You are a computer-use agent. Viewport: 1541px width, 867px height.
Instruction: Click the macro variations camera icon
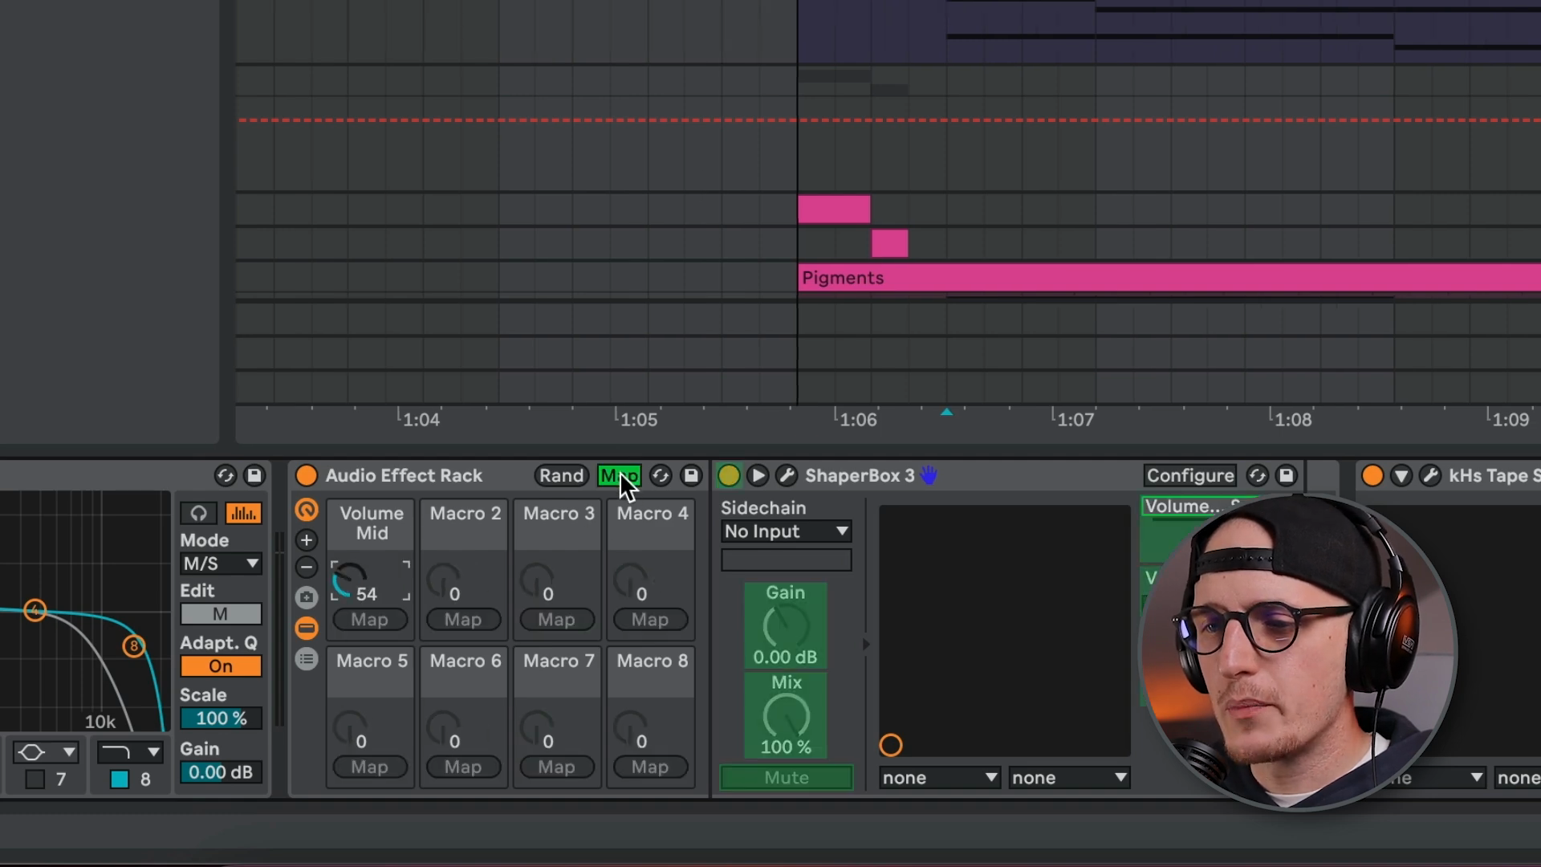coord(306,597)
